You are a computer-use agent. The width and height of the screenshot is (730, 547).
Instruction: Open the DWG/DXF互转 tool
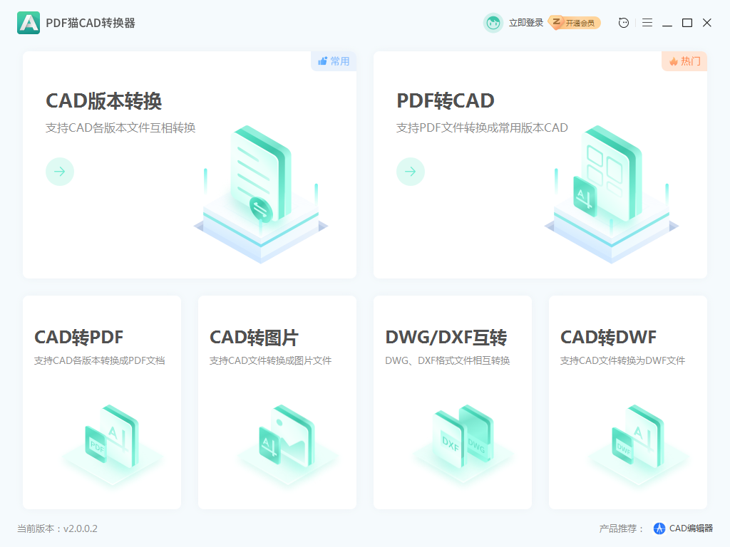[452, 401]
